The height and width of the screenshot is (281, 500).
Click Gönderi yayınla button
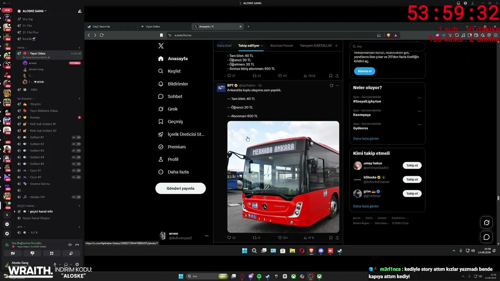click(x=180, y=188)
